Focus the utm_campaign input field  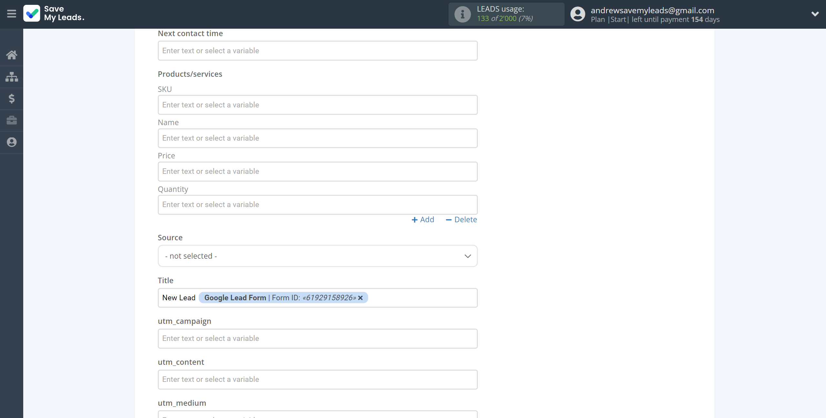[x=317, y=338]
